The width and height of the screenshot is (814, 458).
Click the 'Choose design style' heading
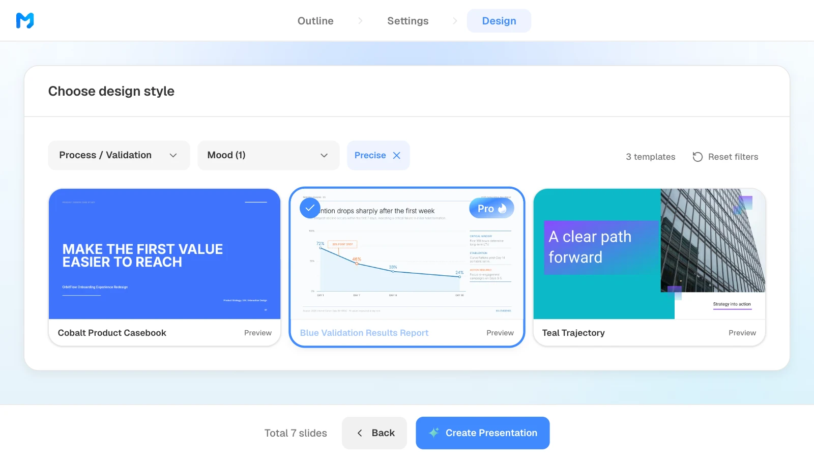(x=111, y=91)
